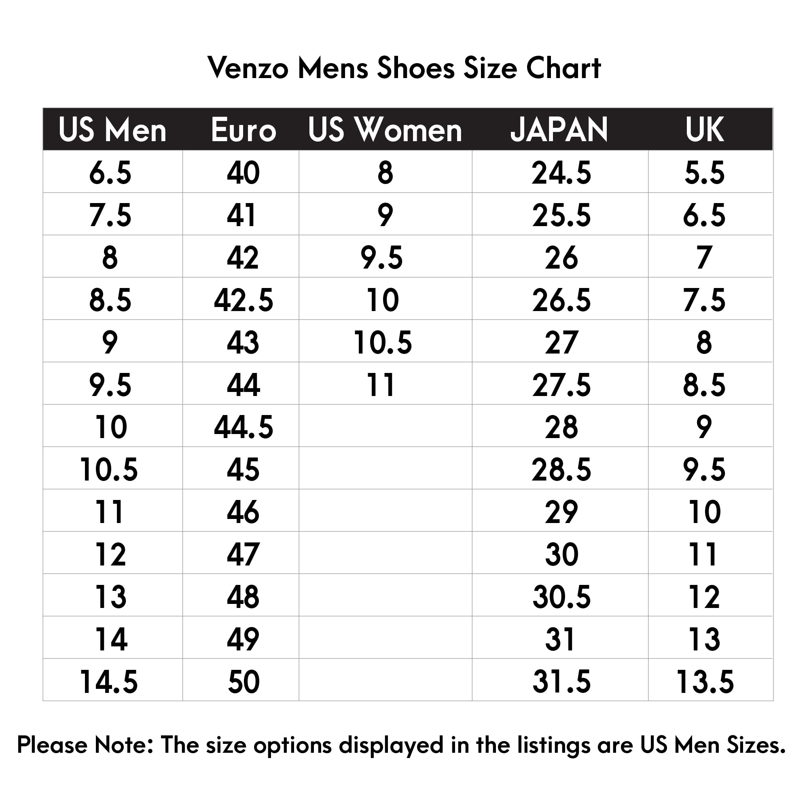The height and width of the screenshot is (809, 809).
Task: Click the US Women column header
Action: 385,130
